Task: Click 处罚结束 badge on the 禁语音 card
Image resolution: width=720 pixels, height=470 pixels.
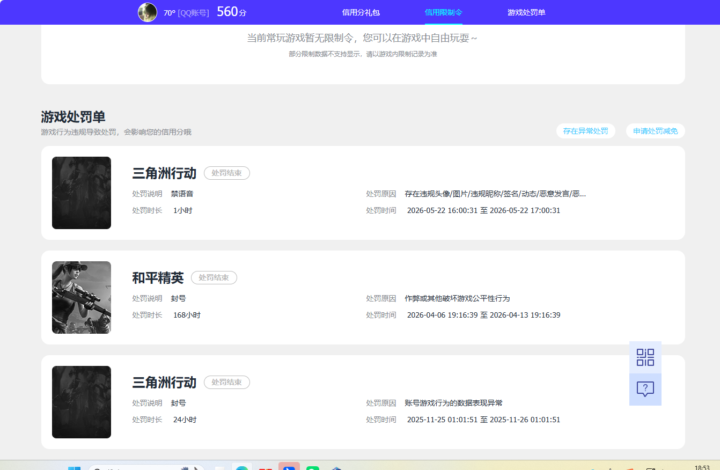Action: pyautogui.click(x=227, y=173)
